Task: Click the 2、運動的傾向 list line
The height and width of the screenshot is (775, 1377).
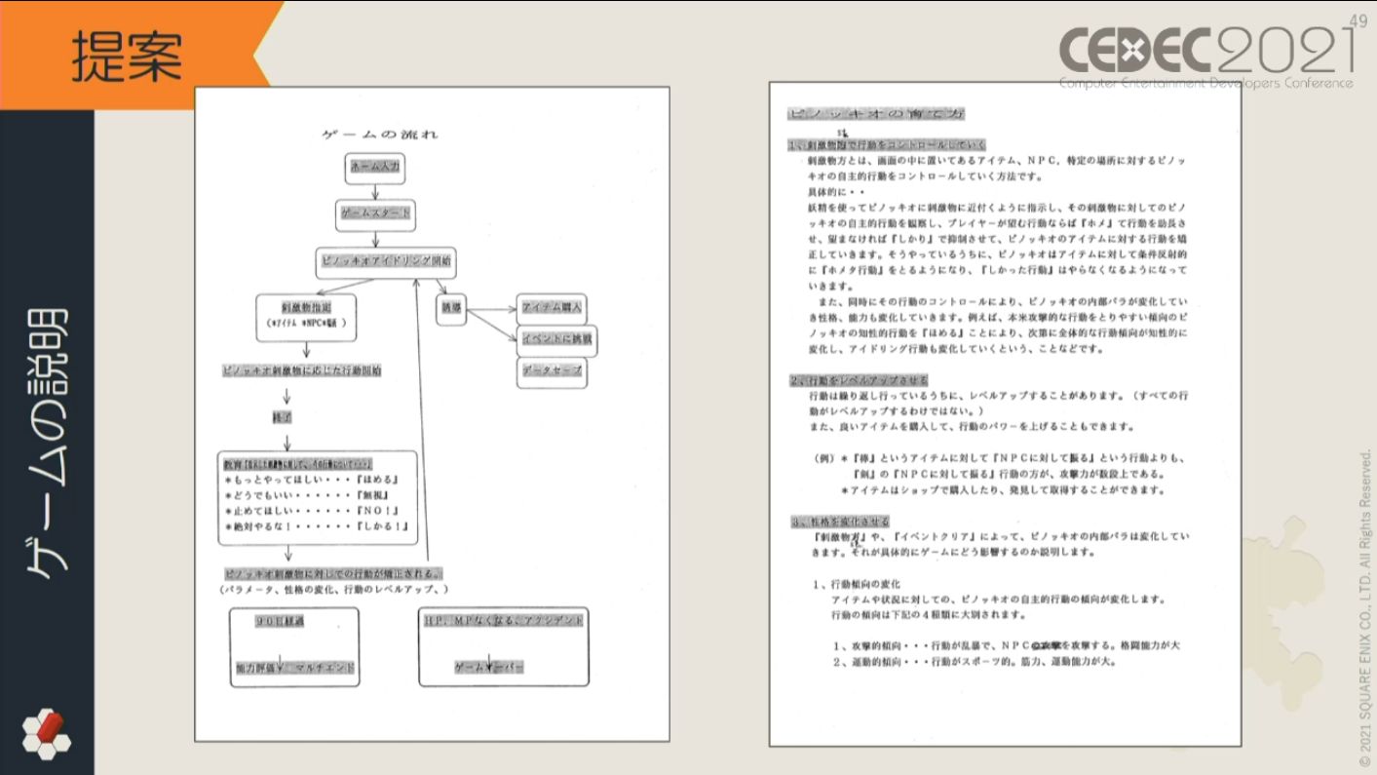Action: [x=974, y=662]
